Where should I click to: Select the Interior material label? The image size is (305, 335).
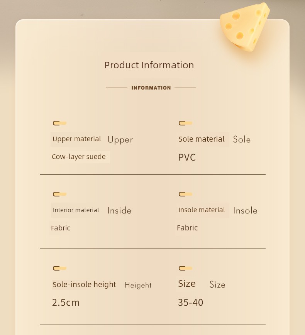coord(76,210)
